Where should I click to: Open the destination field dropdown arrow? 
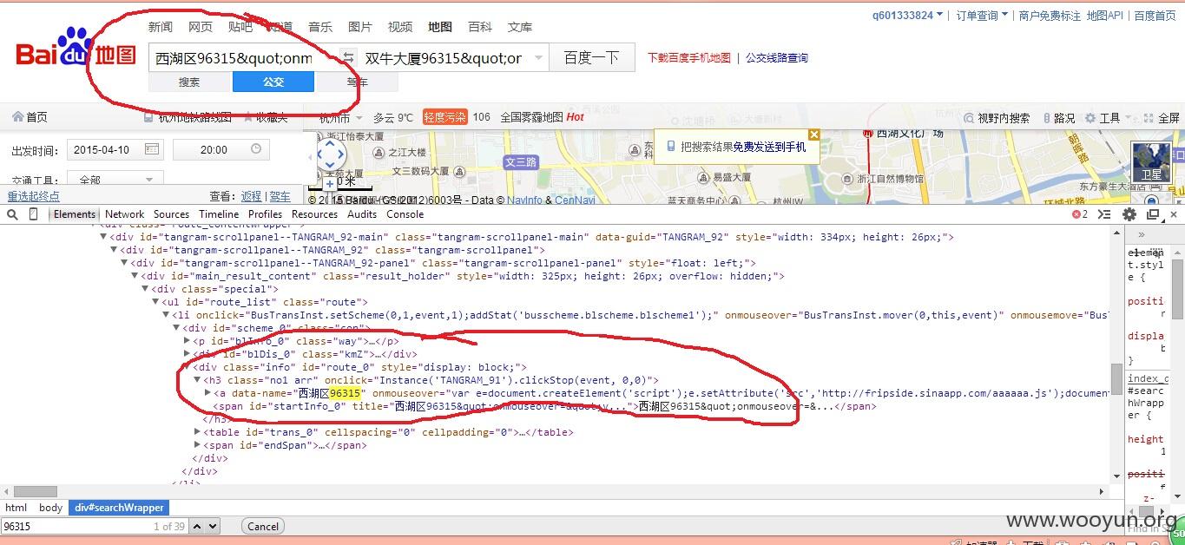click(538, 58)
